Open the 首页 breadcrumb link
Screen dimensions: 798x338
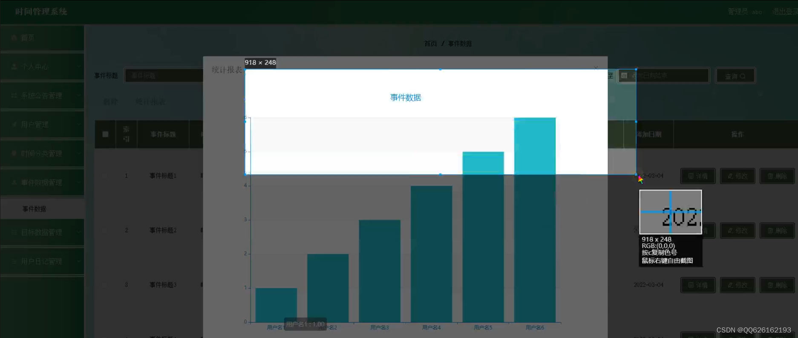[430, 43]
